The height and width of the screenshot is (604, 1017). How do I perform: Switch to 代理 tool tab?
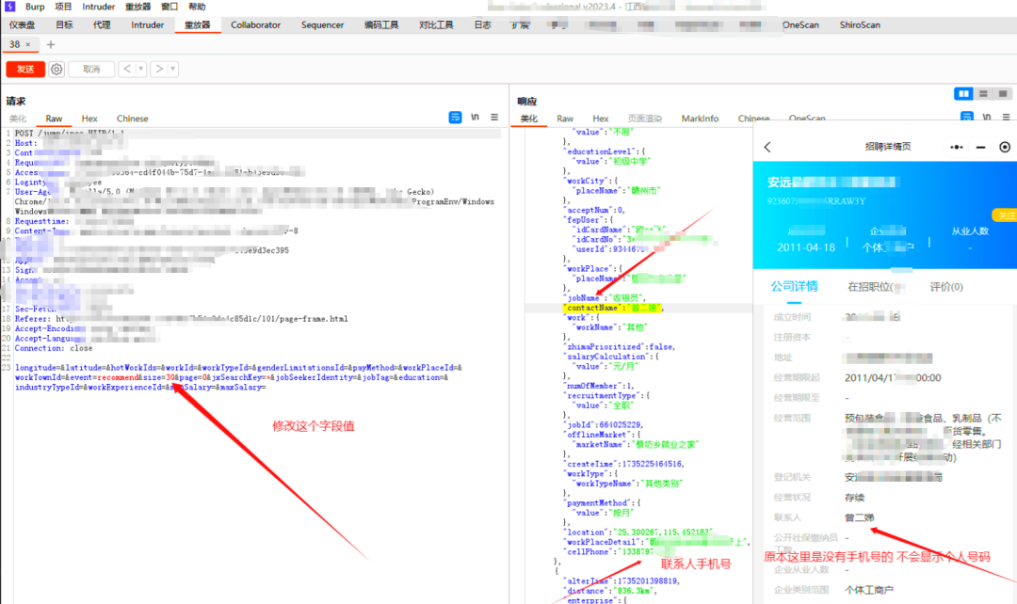(101, 25)
